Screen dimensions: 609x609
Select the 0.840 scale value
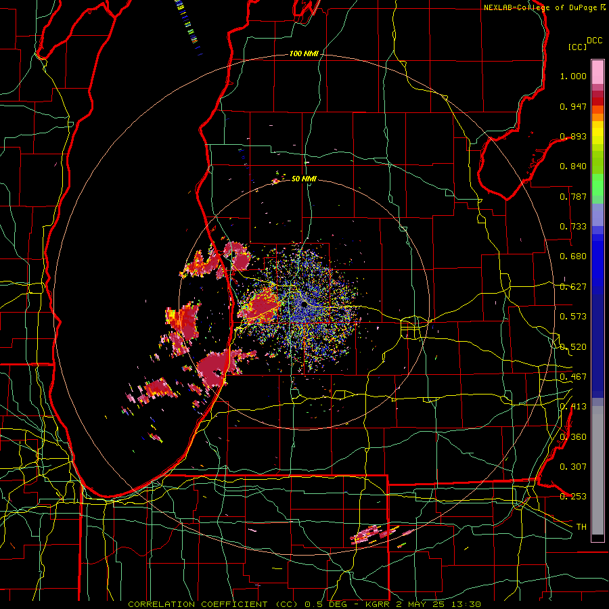(x=573, y=166)
